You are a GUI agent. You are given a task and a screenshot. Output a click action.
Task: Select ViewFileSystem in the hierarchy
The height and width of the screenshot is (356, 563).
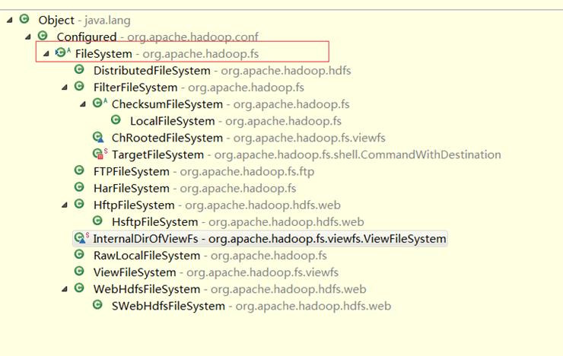click(216, 272)
